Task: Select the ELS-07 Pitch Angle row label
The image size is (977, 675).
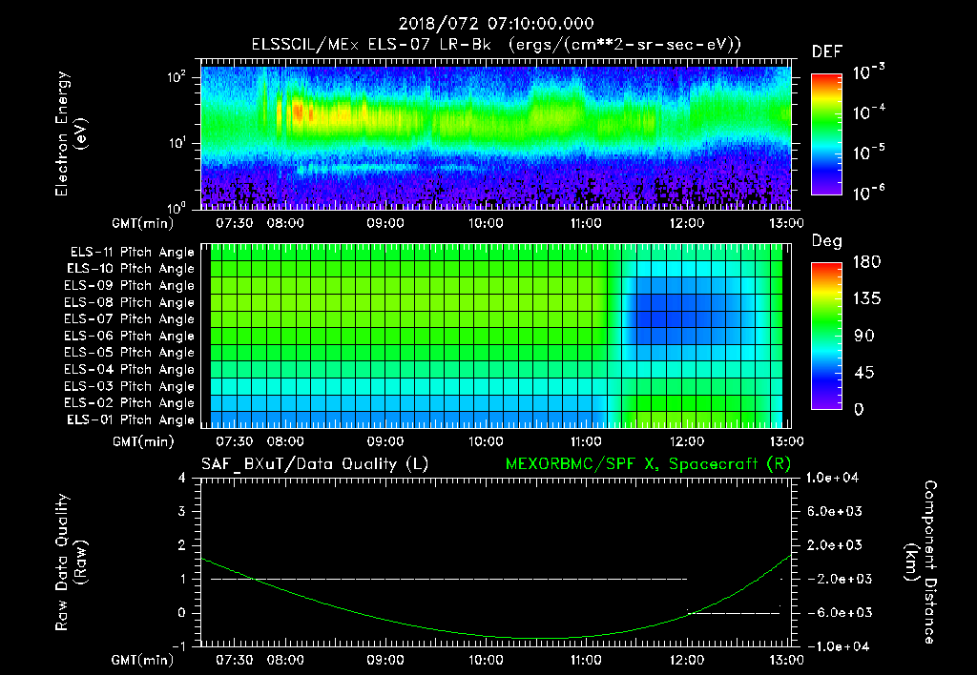Action: tap(130, 318)
